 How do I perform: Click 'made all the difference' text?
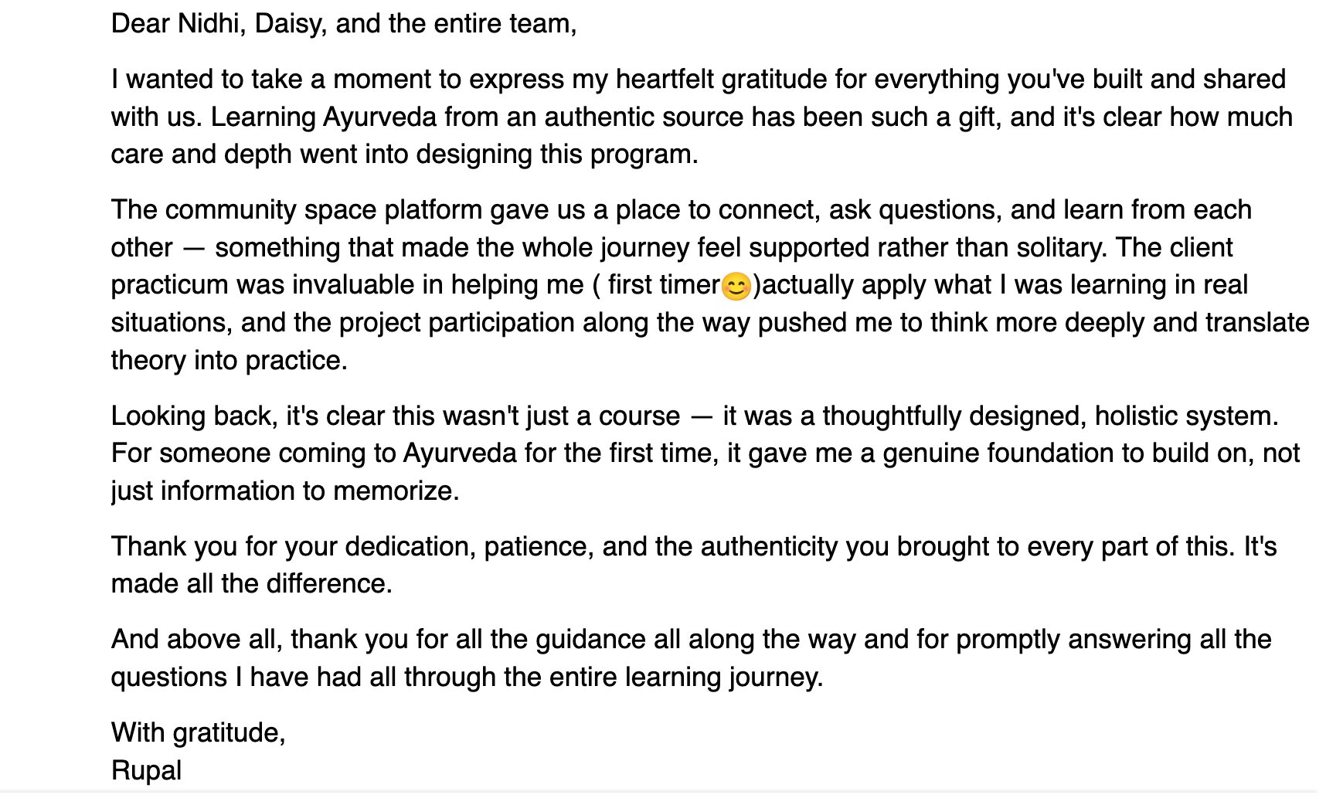(251, 584)
